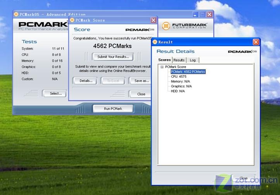Click the PCMark Score window title bar
The image size is (280, 195).
click(x=112, y=20)
